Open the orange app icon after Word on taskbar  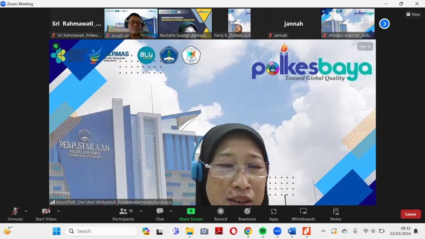(x=306, y=231)
